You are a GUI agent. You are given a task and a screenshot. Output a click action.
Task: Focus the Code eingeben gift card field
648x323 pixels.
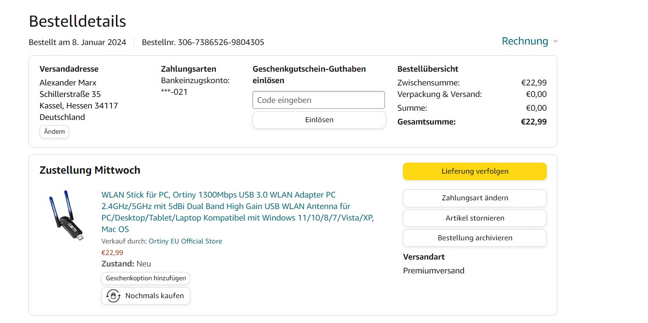point(318,100)
